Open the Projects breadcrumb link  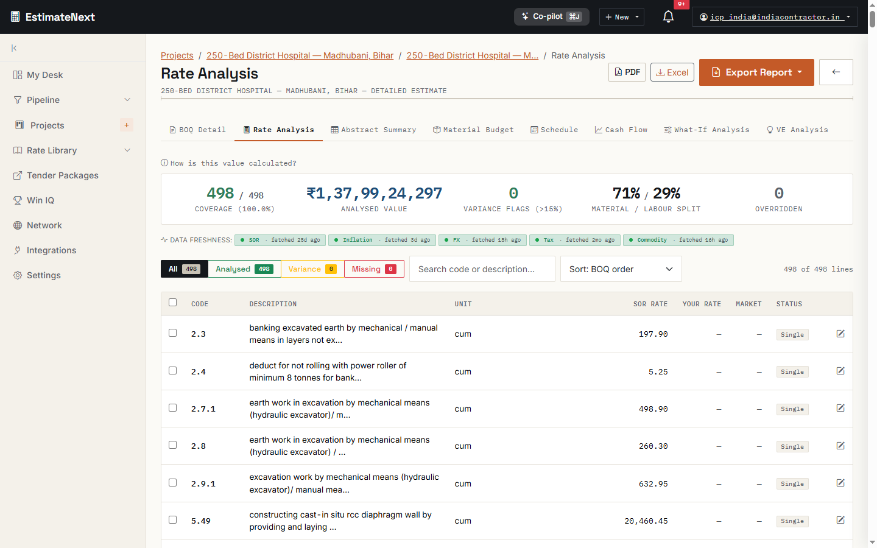177,55
